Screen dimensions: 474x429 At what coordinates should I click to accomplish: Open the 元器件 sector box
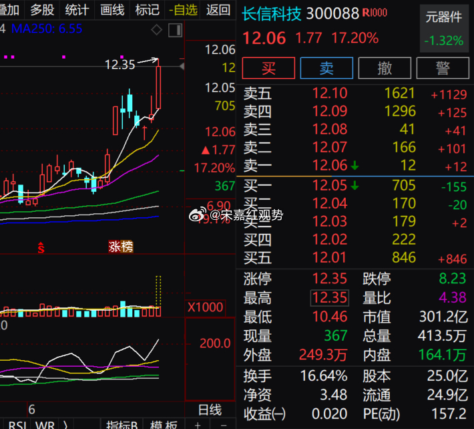point(444,29)
